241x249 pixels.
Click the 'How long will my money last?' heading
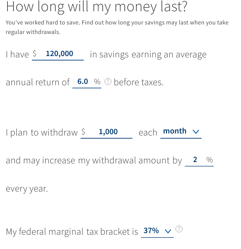[x=97, y=7]
